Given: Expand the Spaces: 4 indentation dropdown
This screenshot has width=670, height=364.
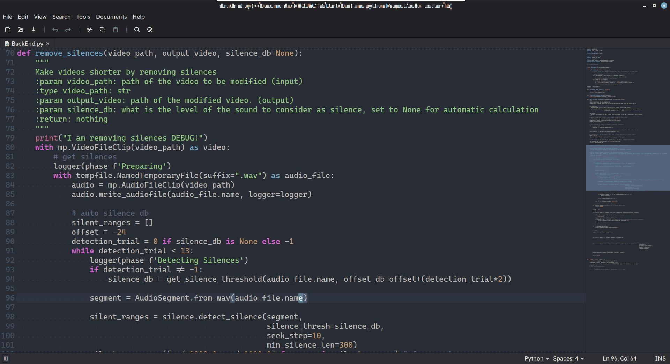Looking at the screenshot, I should point(568,358).
